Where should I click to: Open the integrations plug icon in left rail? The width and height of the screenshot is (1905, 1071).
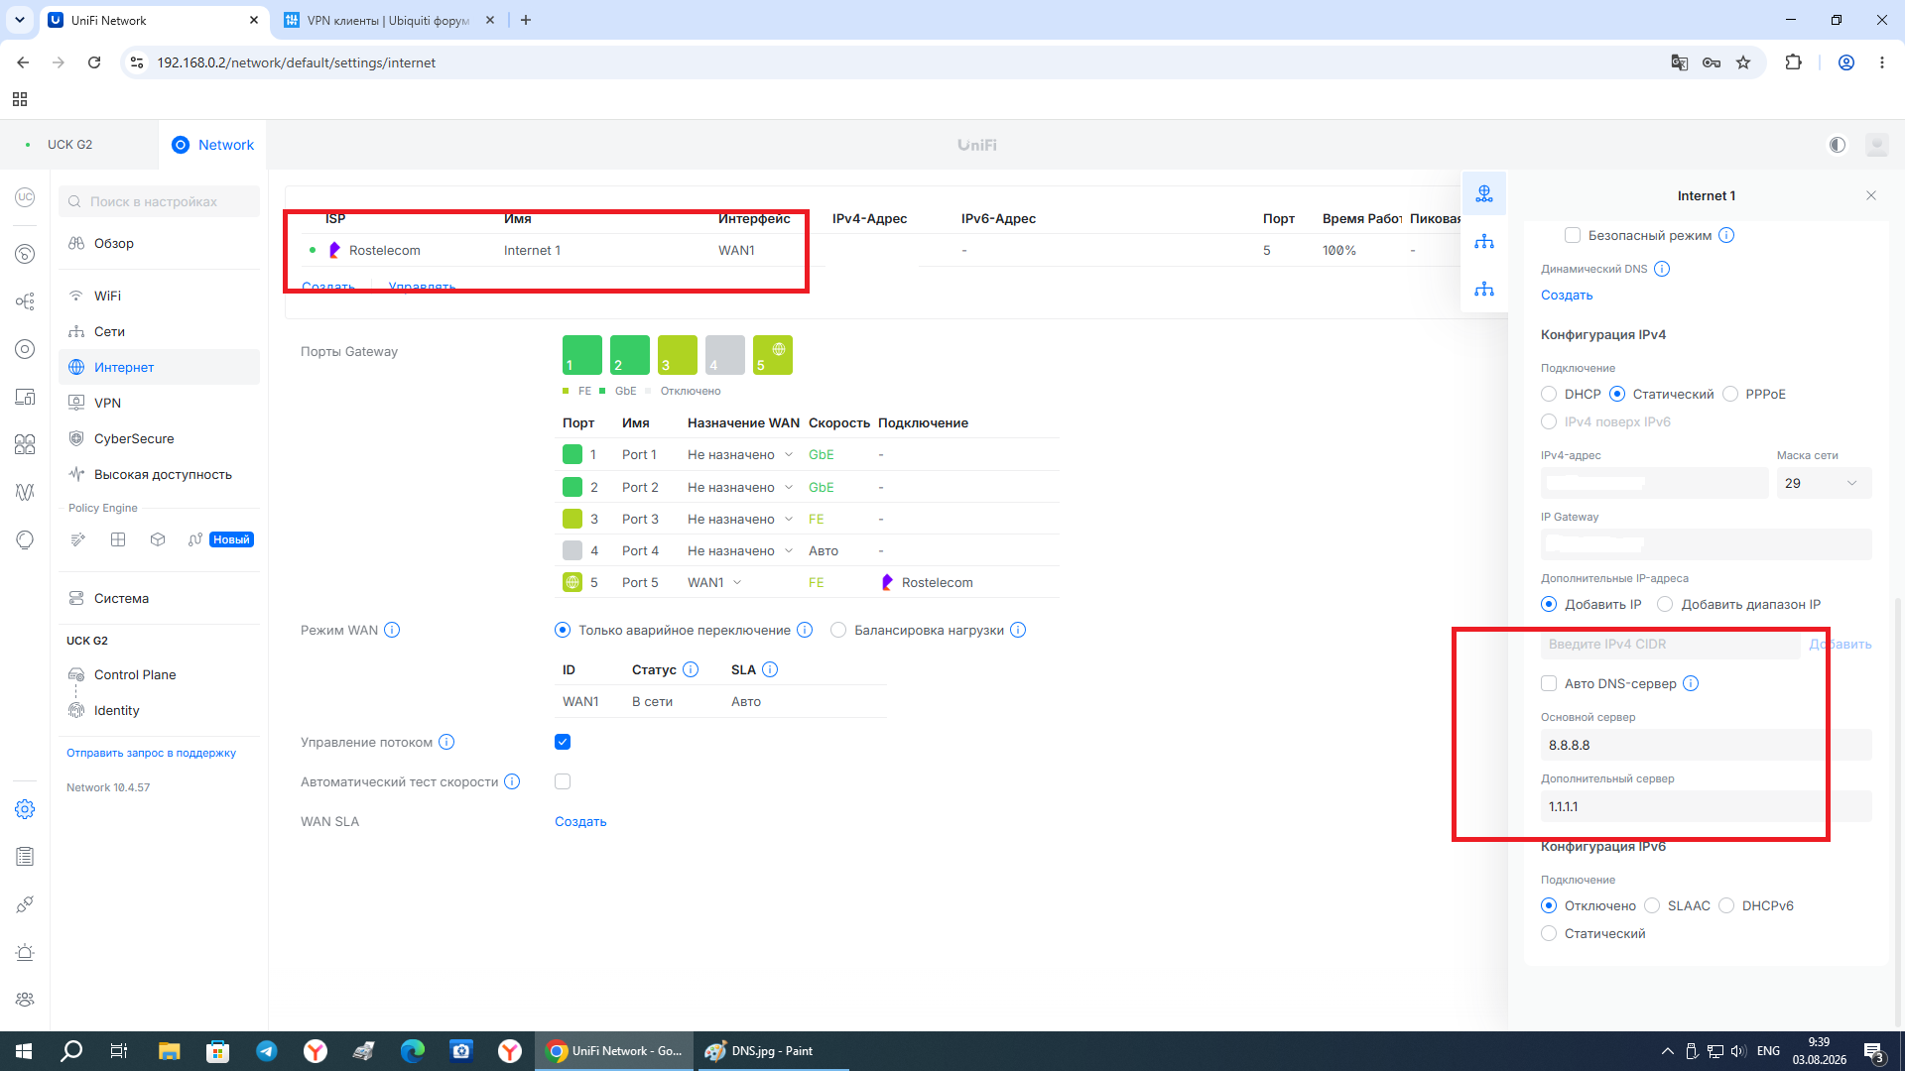[25, 904]
